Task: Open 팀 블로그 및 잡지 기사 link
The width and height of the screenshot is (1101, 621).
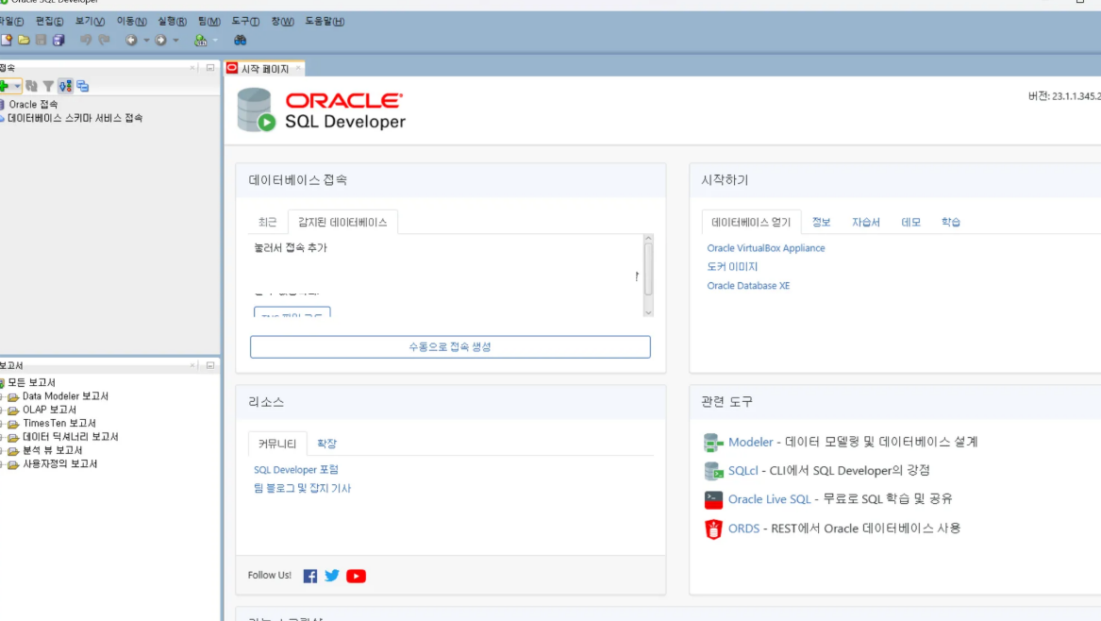Action: [302, 488]
